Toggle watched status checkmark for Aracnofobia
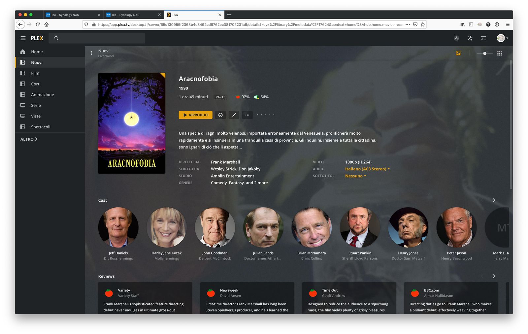The image size is (528, 334). pos(220,115)
